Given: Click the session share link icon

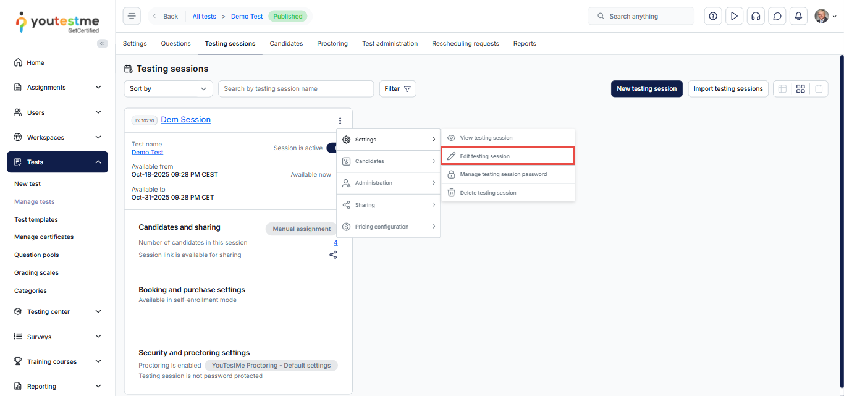Looking at the screenshot, I should (x=333, y=255).
